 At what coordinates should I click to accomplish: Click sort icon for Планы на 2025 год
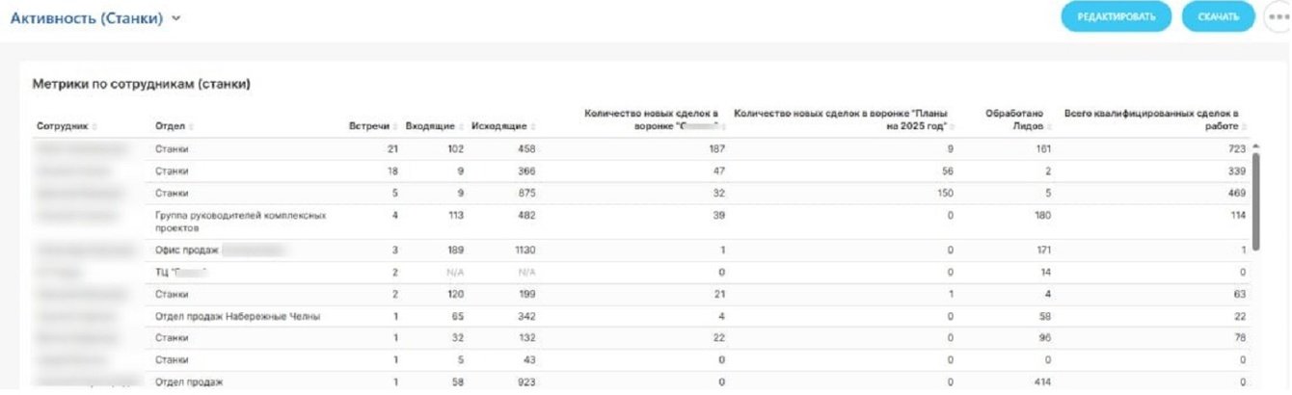pos(954,127)
